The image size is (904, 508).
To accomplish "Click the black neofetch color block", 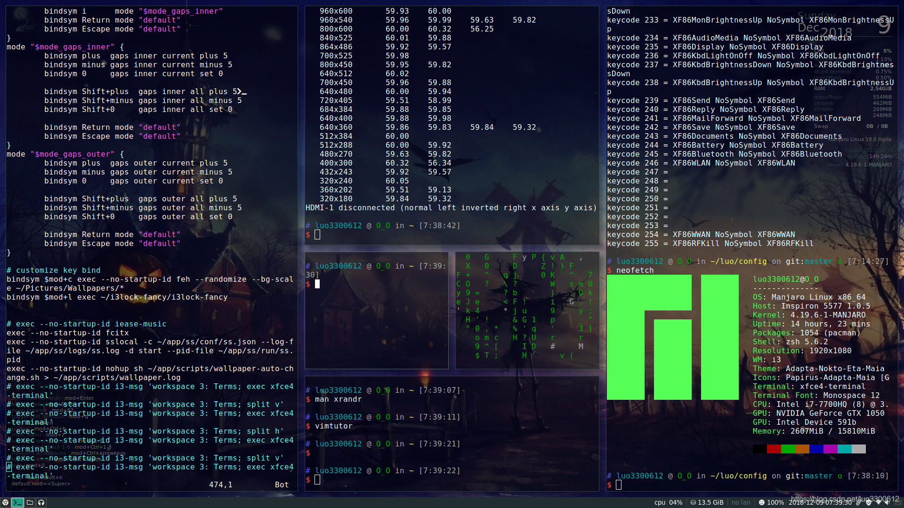I will click(x=760, y=449).
